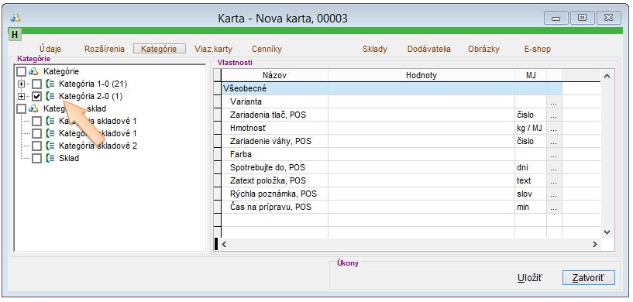Click the horizontal scrollbar right arrow
Image resolution: width=633 pixels, height=302 pixels.
coord(595,244)
